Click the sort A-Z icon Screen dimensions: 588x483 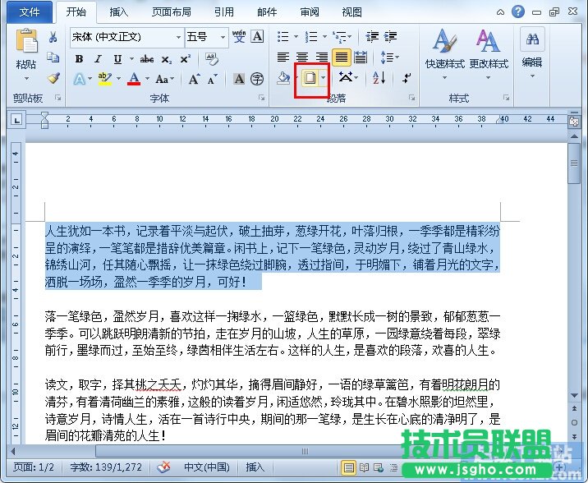tap(379, 78)
